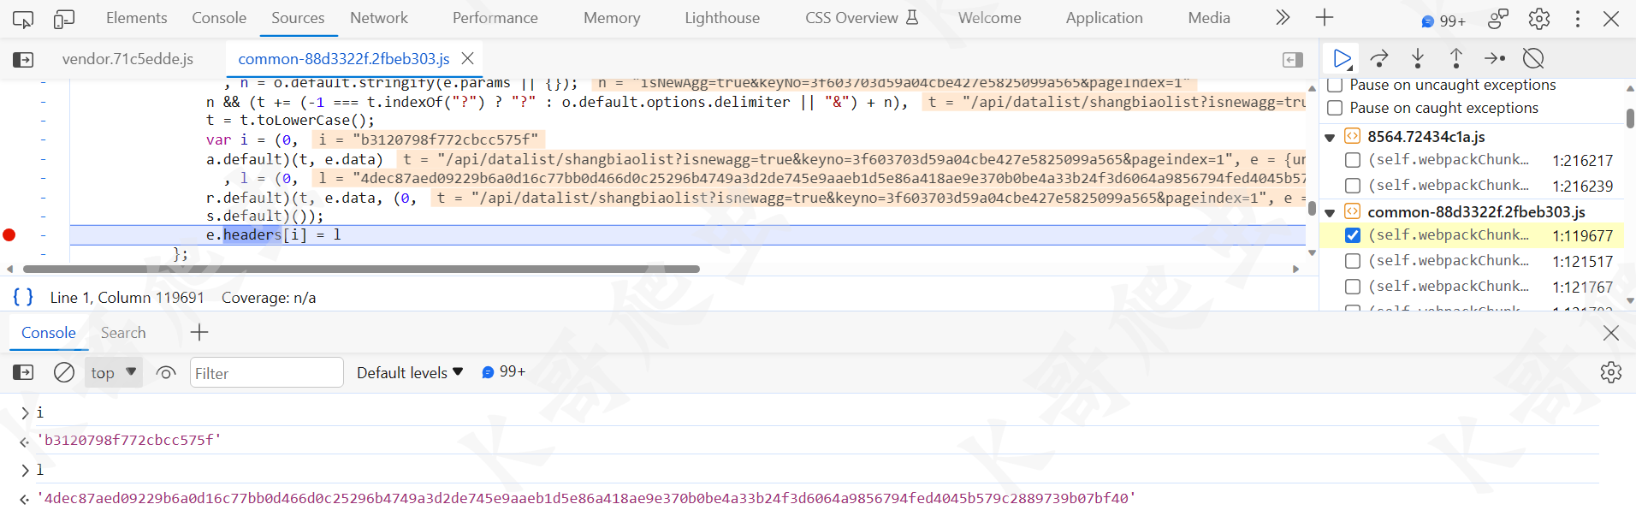The height and width of the screenshot is (510, 1636).
Task: Open the top context selector dropdown
Action: 114,372
